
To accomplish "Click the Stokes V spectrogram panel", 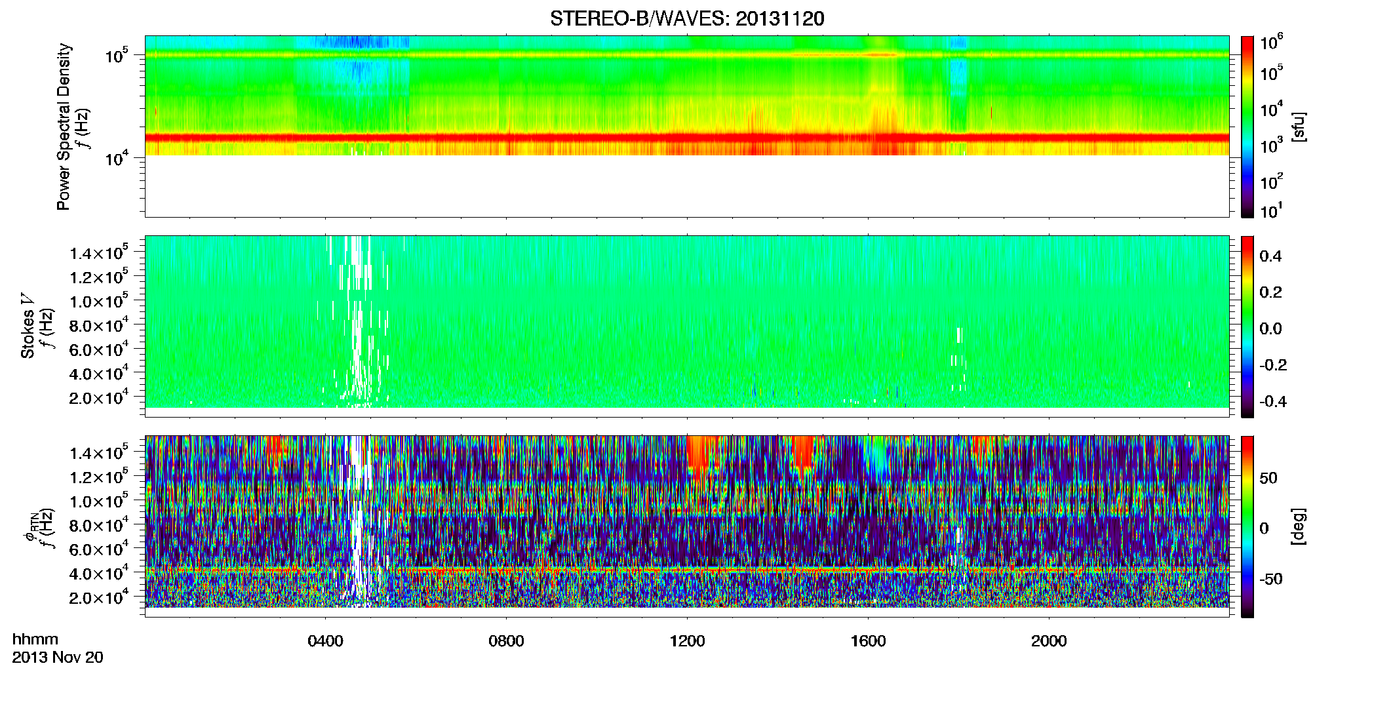I will point(687,326).
